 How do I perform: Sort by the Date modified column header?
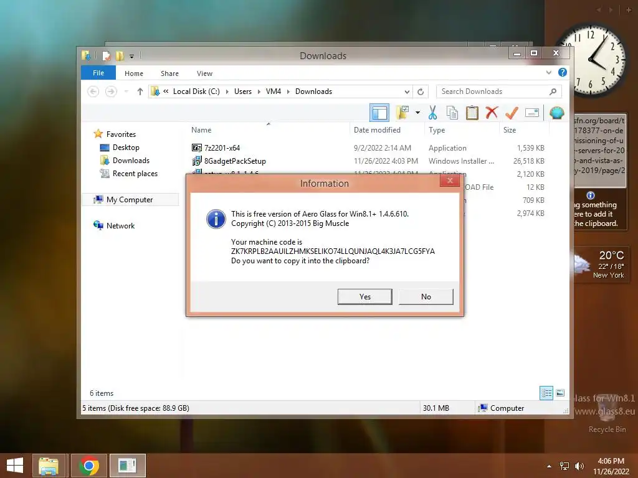pyautogui.click(x=388, y=130)
